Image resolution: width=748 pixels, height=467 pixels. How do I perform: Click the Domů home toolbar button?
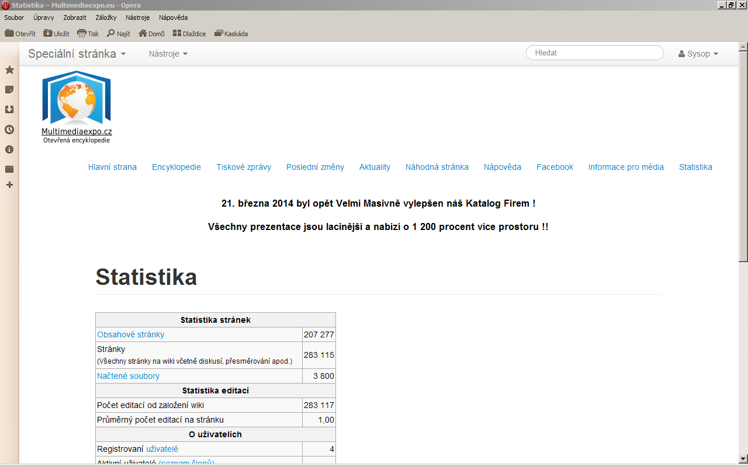click(x=151, y=34)
